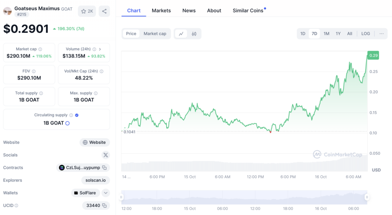Image resolution: width=392 pixels, height=215 pixels.
Task: Switch to candlestick chart icon
Action: [x=194, y=34]
